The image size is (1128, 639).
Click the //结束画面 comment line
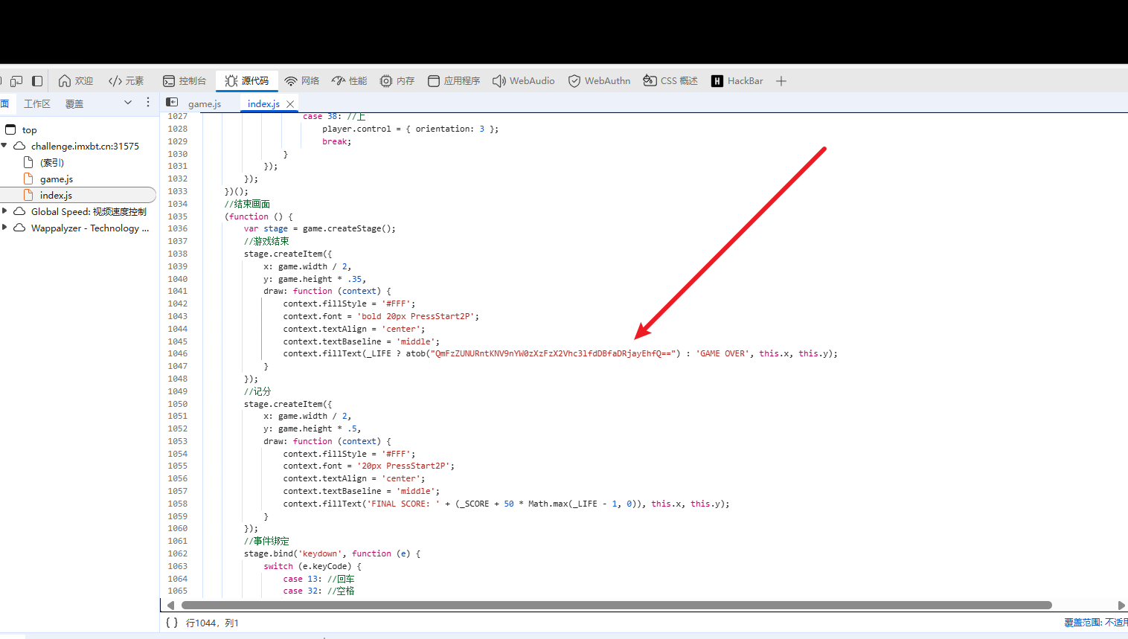pyautogui.click(x=247, y=204)
